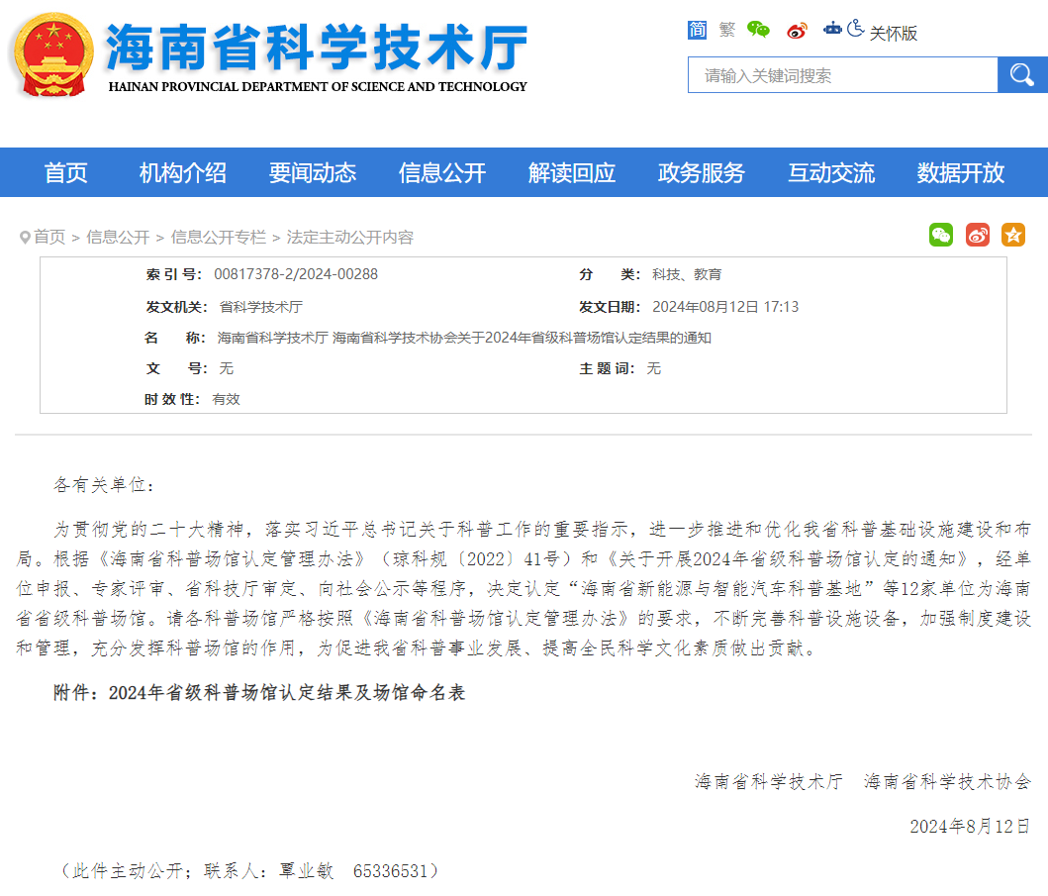Click the 首页 breadcrumb link
The image size is (1048, 896).
pos(49,238)
